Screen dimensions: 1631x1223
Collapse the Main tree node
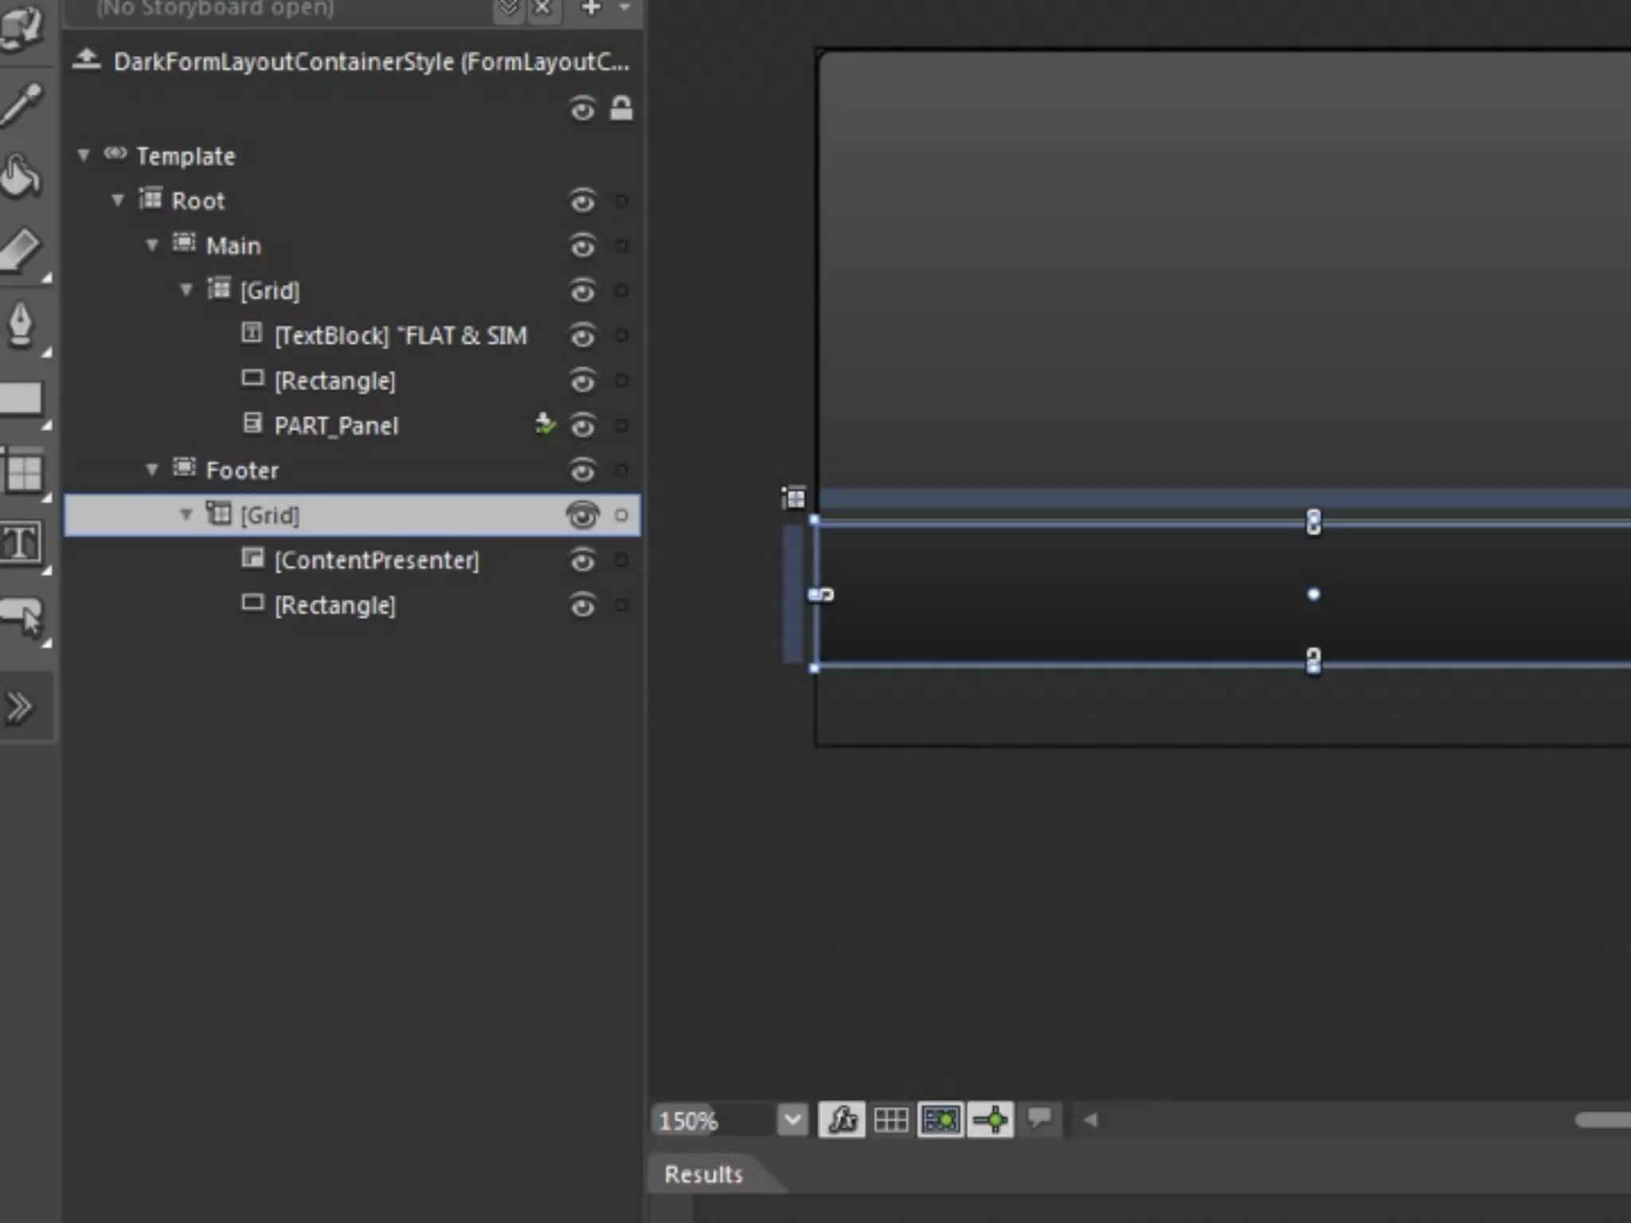(x=152, y=245)
